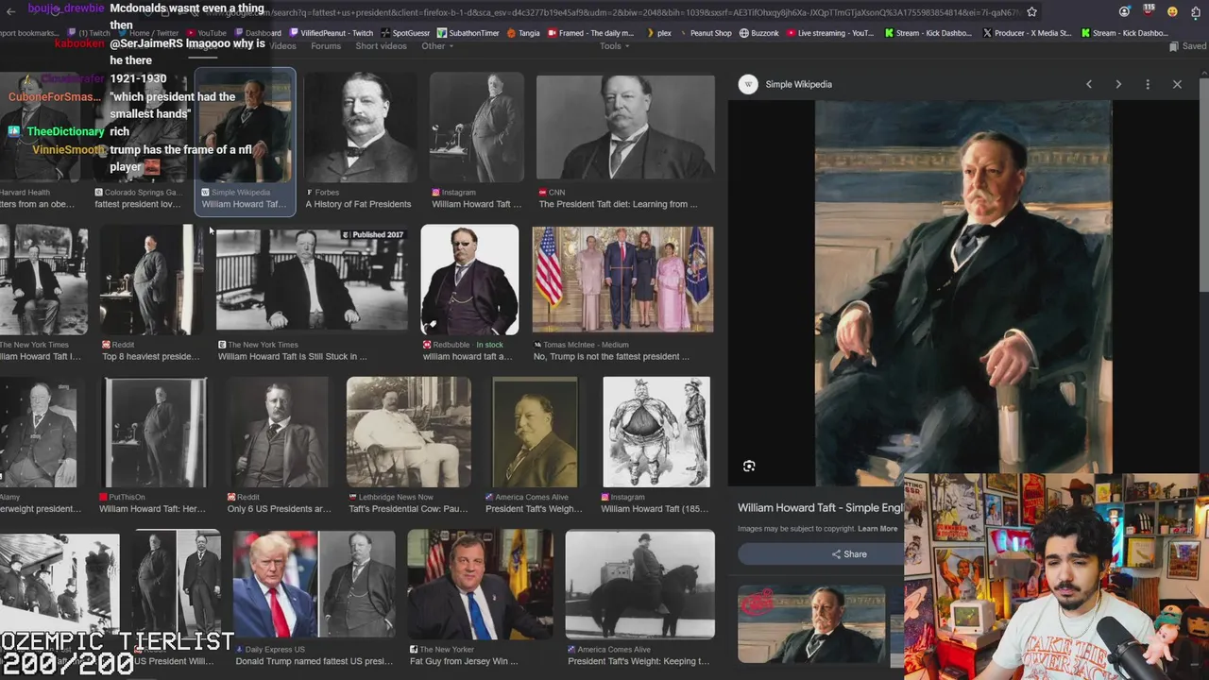The width and height of the screenshot is (1209, 680).
Task: Open the Firefox account icon in toolbar
Action: [x=1124, y=12]
